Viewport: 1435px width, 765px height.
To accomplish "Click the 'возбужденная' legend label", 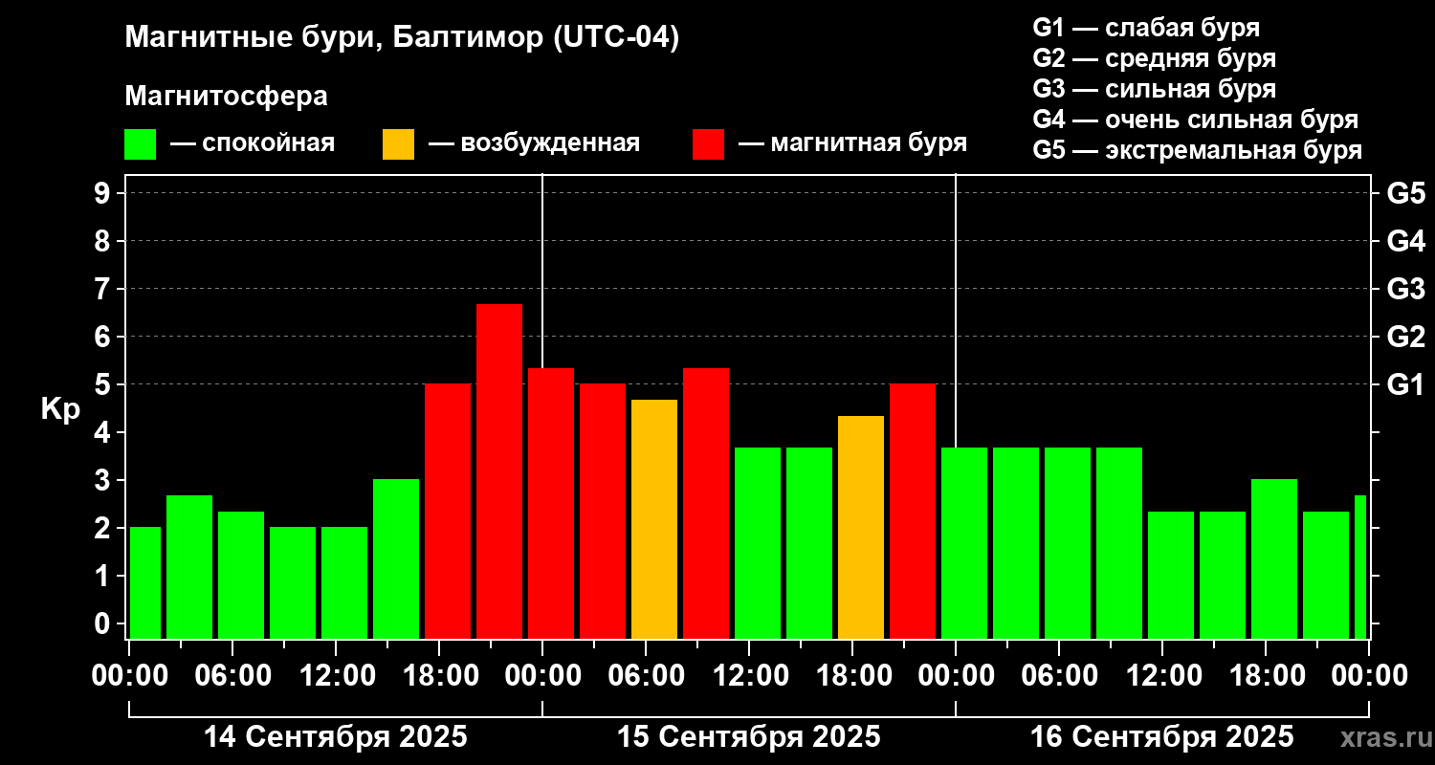I will (x=550, y=143).
